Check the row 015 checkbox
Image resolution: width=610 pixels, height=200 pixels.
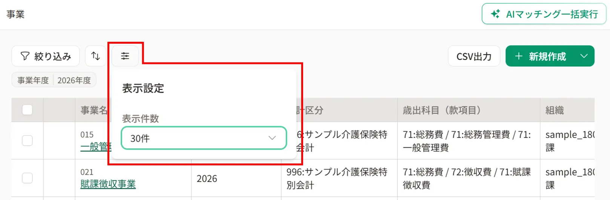coord(27,140)
